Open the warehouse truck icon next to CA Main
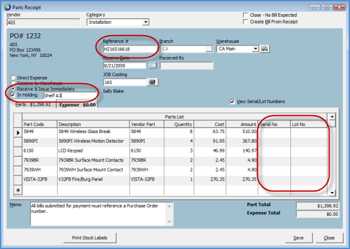Screen dimensions: 350x249 [x=265, y=49]
